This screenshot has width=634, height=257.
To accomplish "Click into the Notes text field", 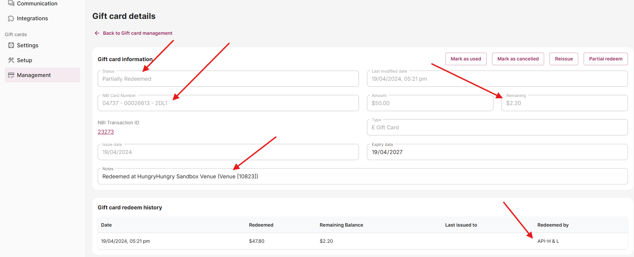I will click(x=362, y=177).
